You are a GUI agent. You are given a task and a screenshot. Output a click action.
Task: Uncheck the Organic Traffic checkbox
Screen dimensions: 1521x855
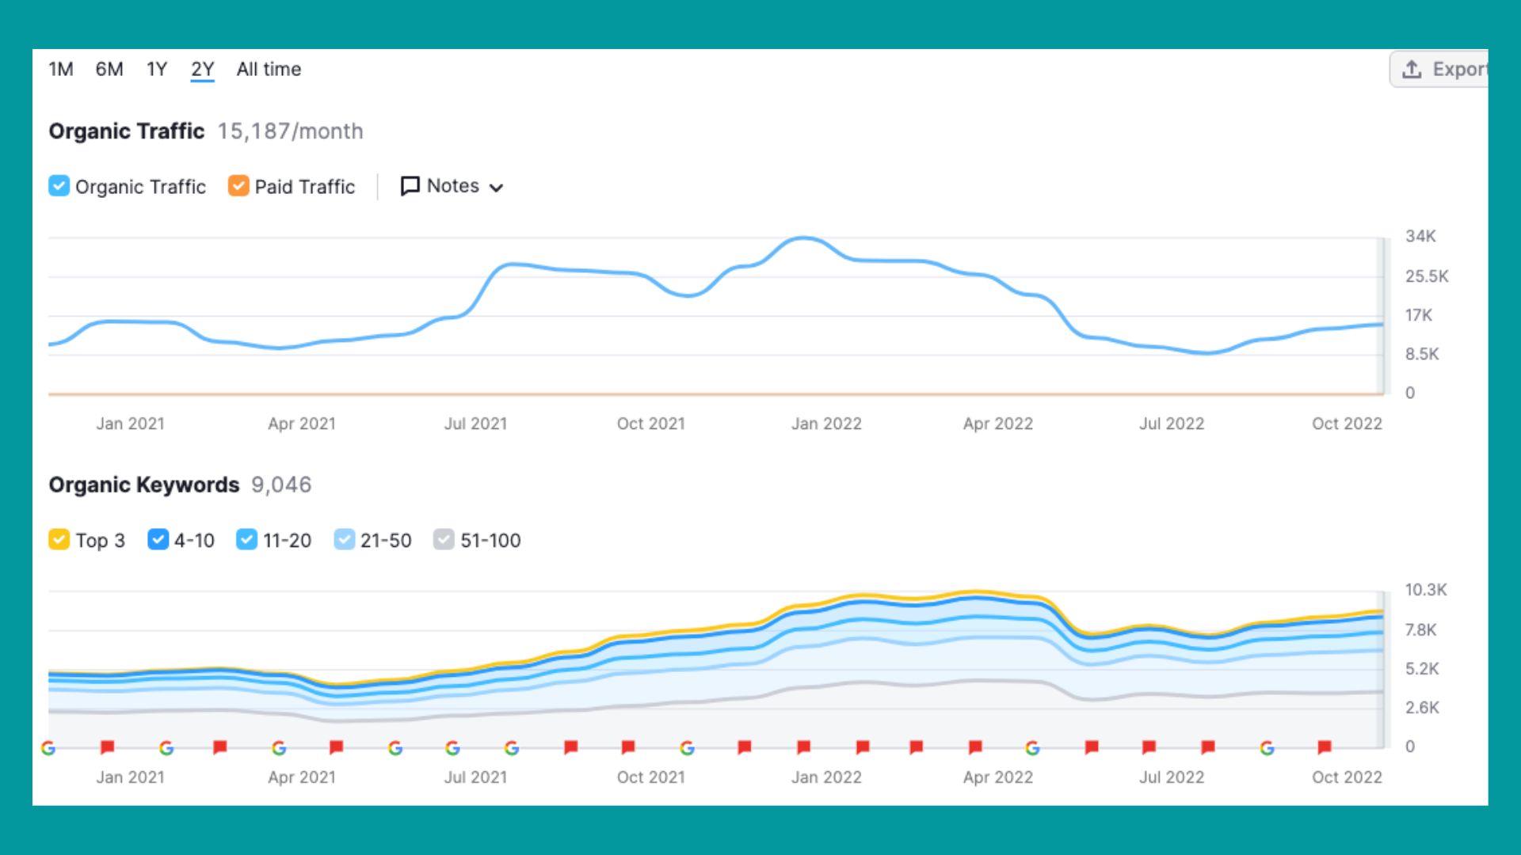59,186
